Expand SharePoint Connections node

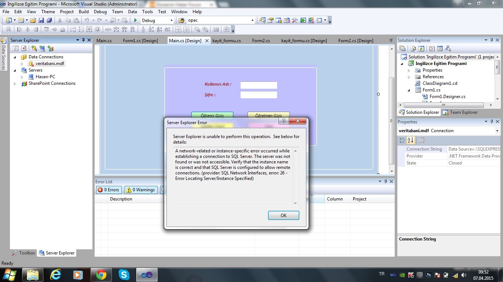point(15,83)
